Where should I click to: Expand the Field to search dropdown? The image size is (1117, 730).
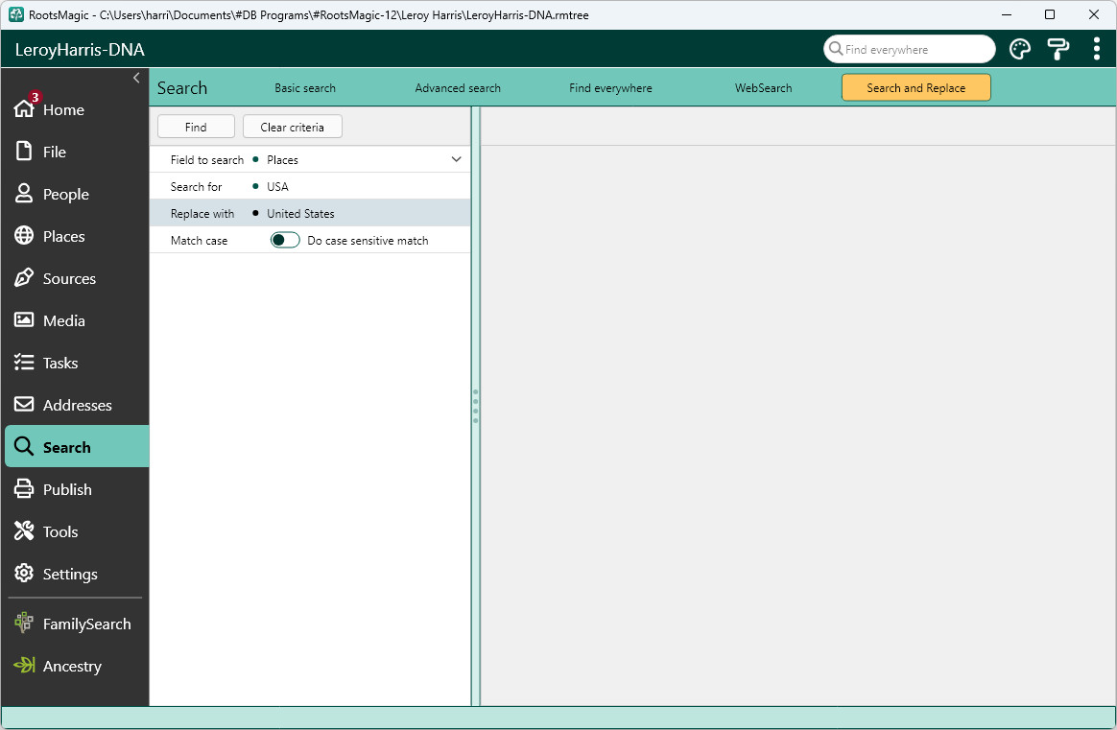pyautogui.click(x=457, y=159)
